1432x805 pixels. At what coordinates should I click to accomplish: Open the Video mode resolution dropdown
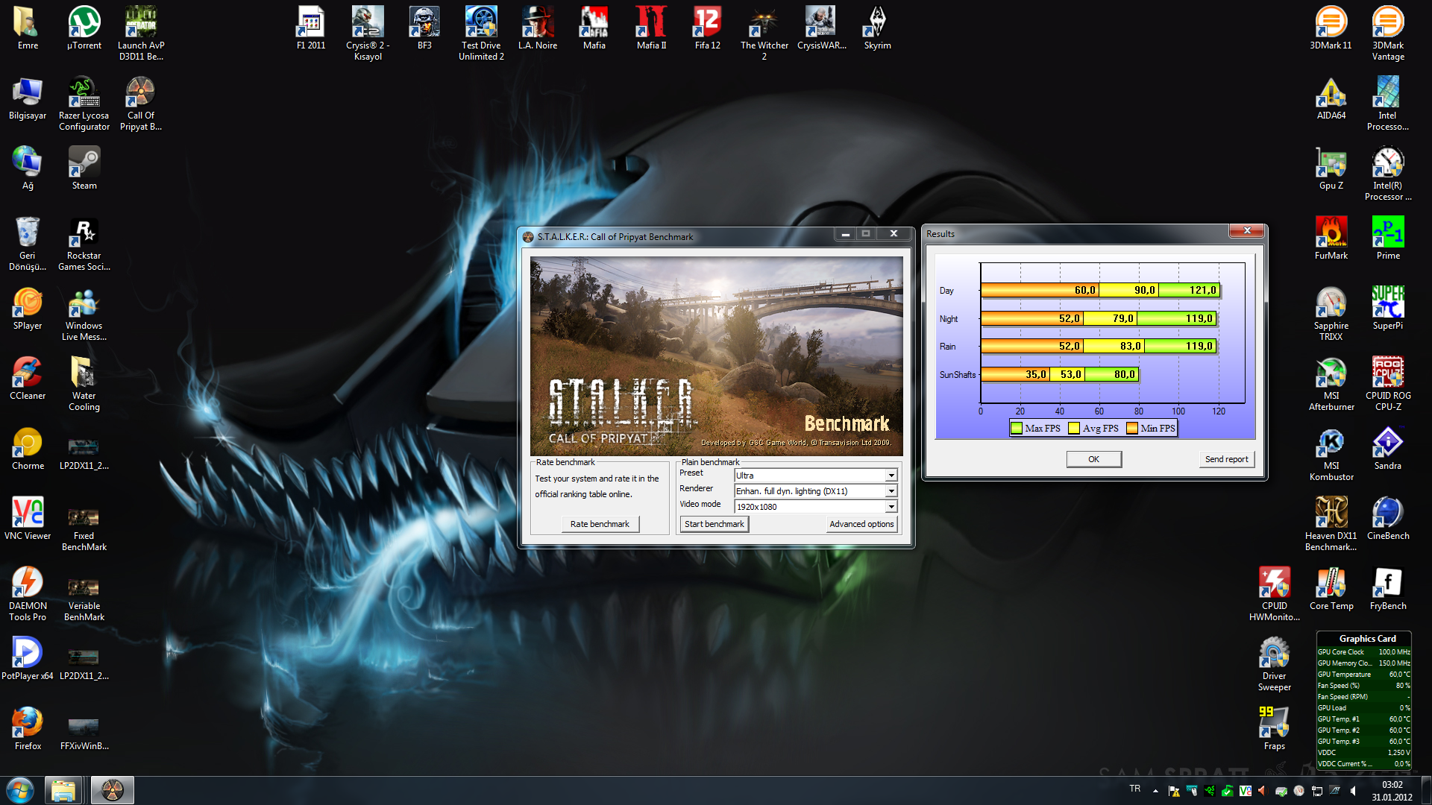tap(891, 507)
